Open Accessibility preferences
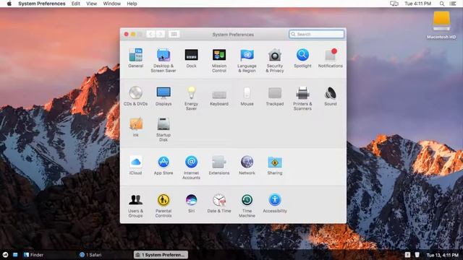Screen dimensions: 463x260 [275, 203]
